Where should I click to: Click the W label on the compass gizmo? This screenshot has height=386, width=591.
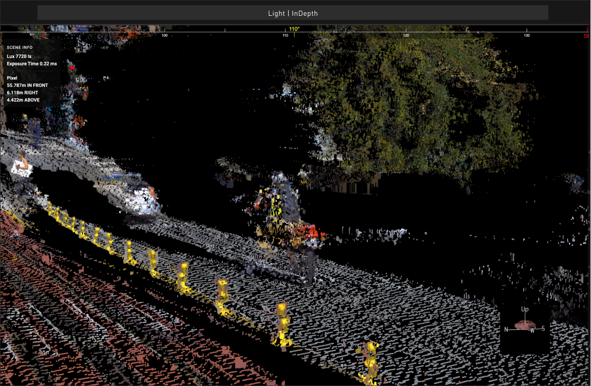click(x=532, y=330)
